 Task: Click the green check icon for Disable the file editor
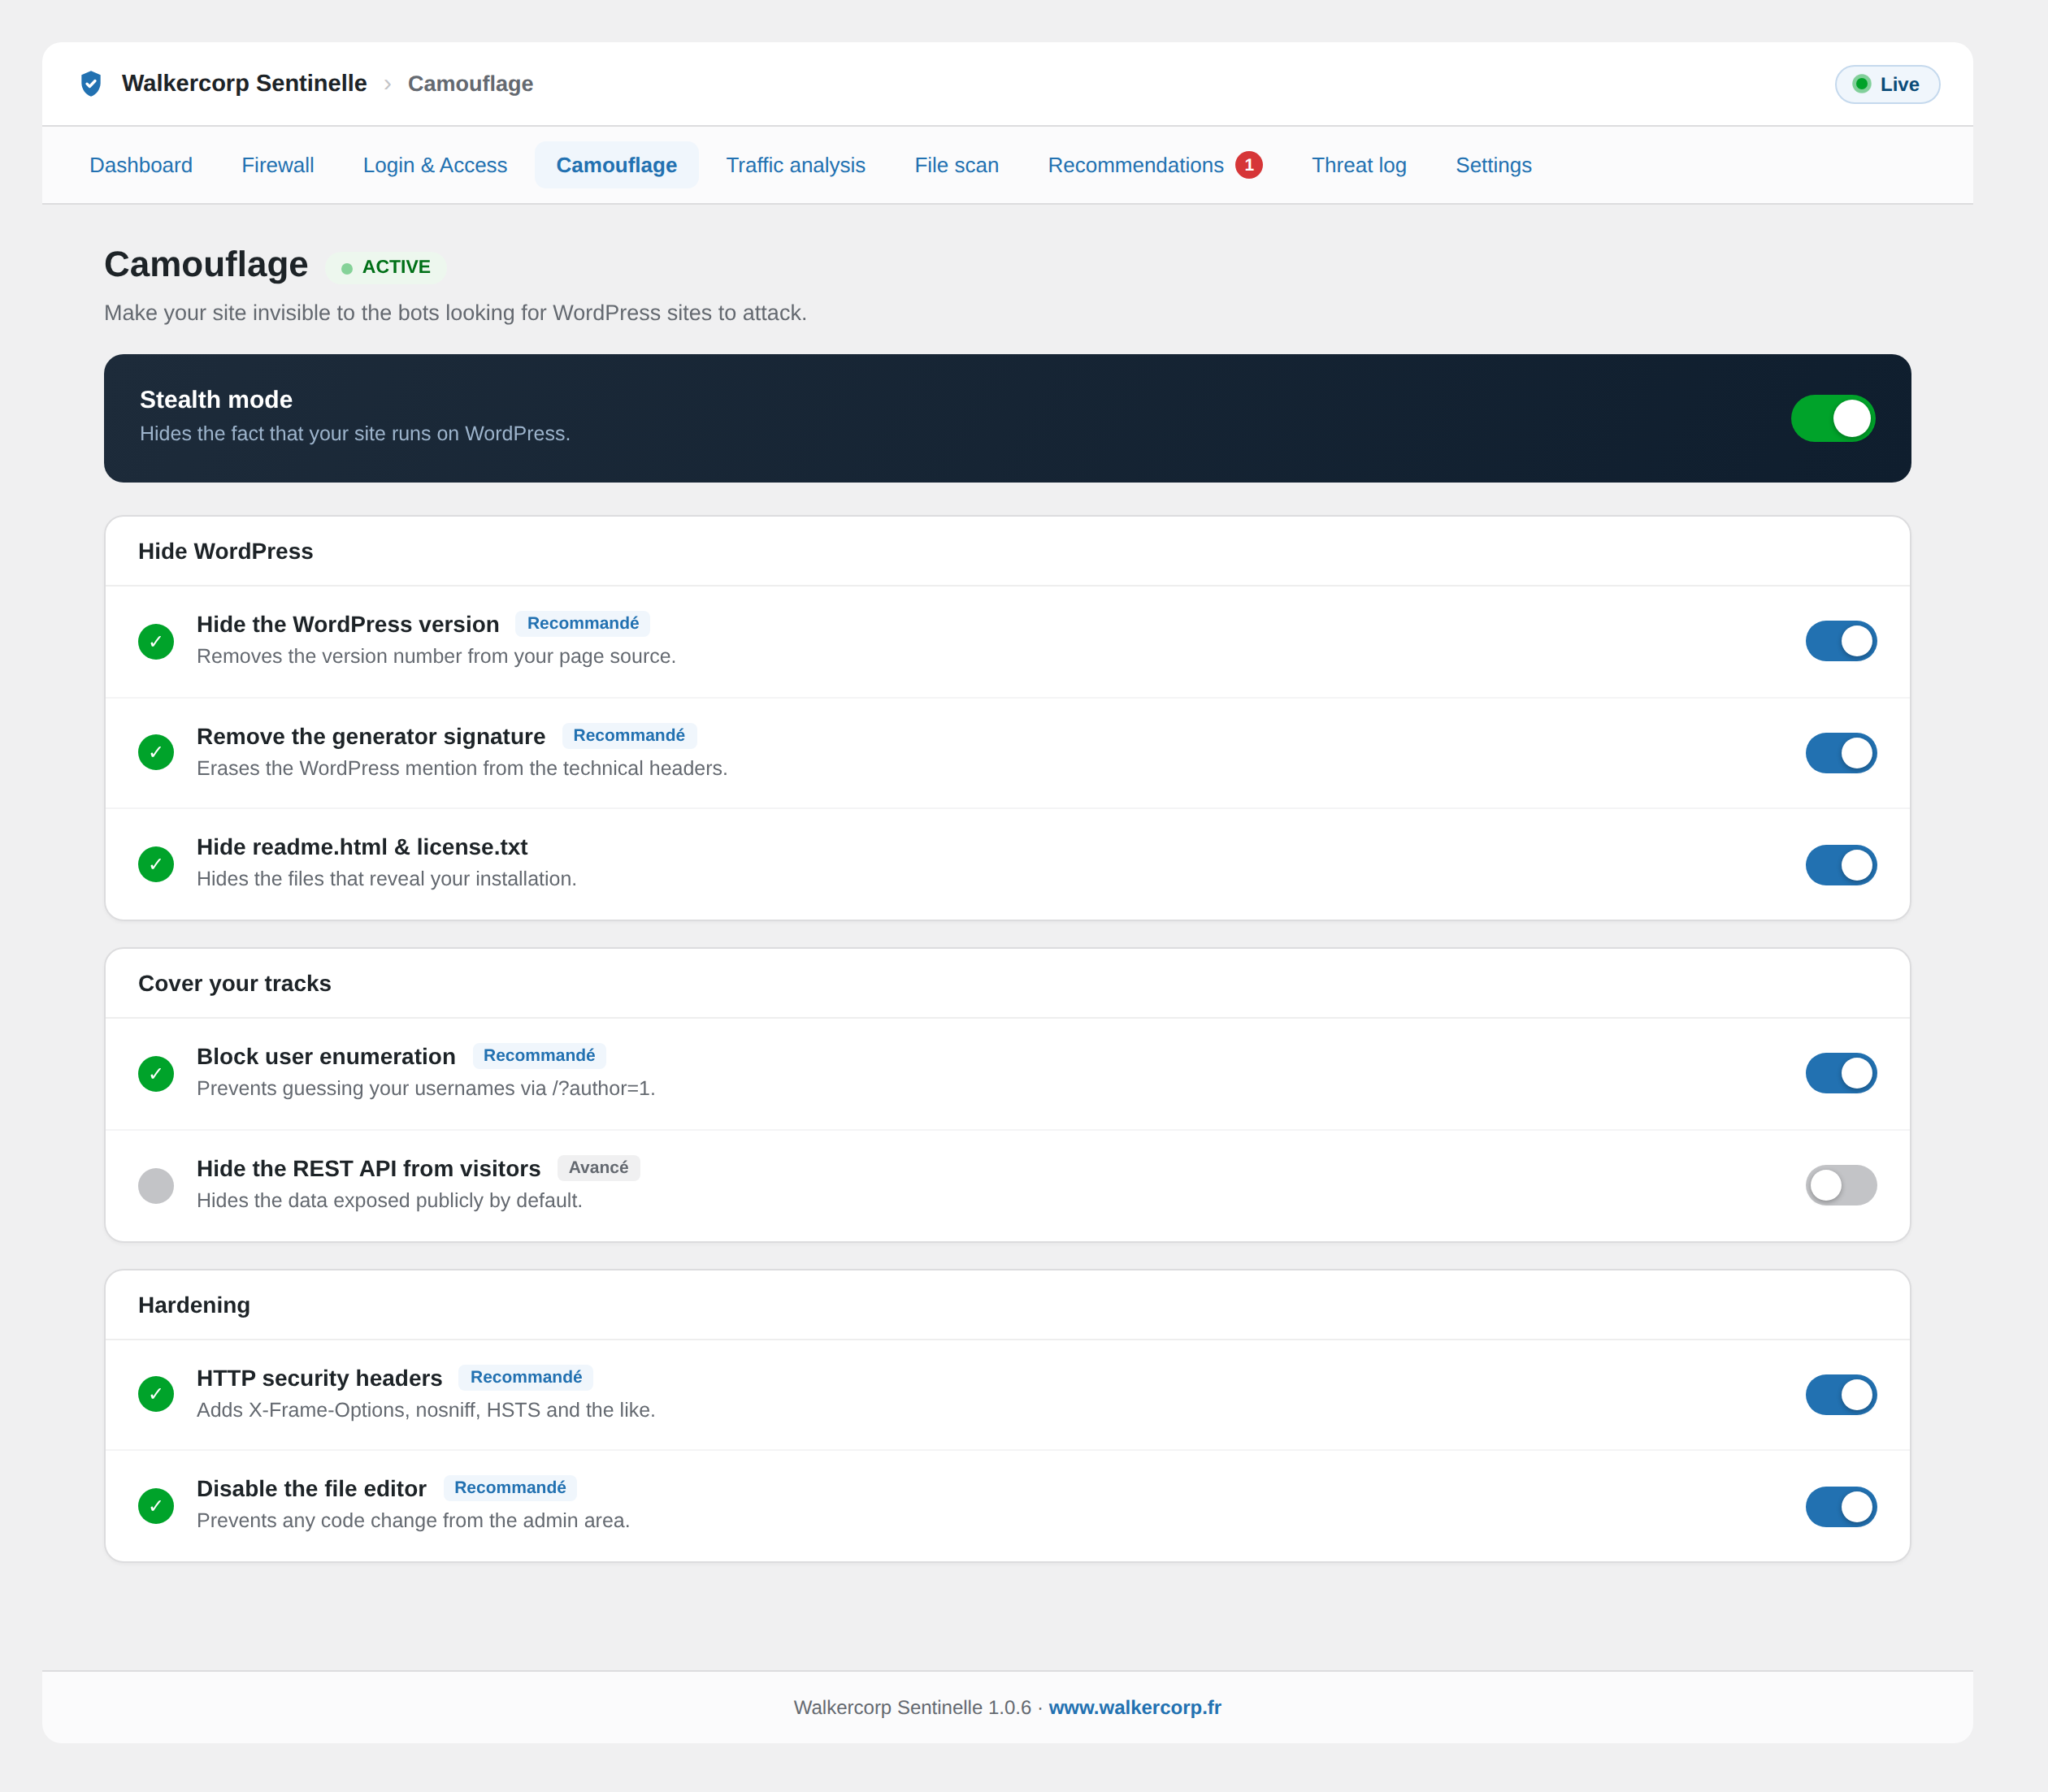[156, 1506]
